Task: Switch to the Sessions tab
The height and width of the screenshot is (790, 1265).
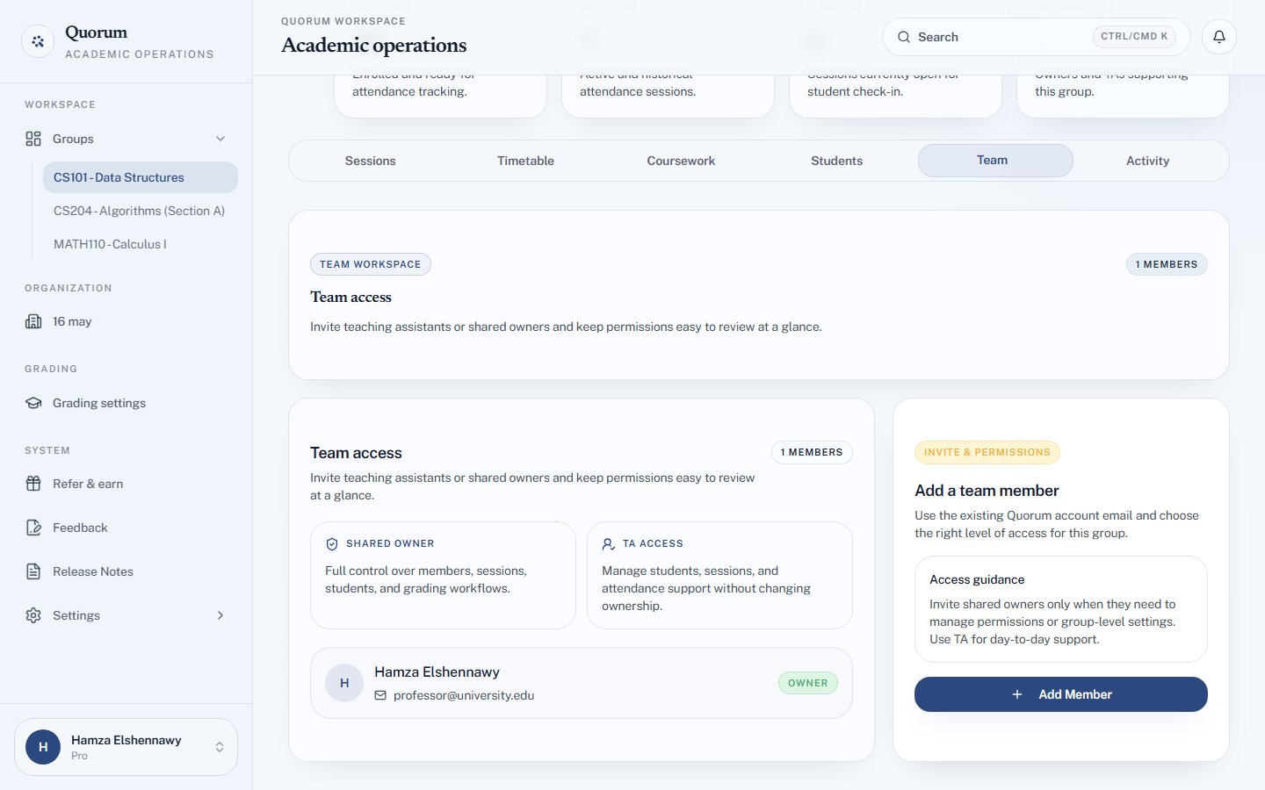Action: point(370,161)
